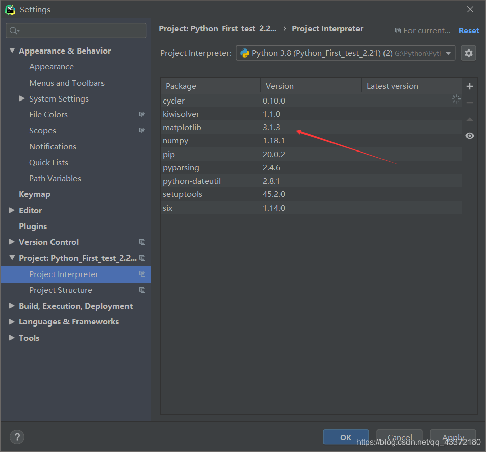Expand Build, Execution, Deployment section
Viewport: 486px width, 452px height.
(12, 306)
